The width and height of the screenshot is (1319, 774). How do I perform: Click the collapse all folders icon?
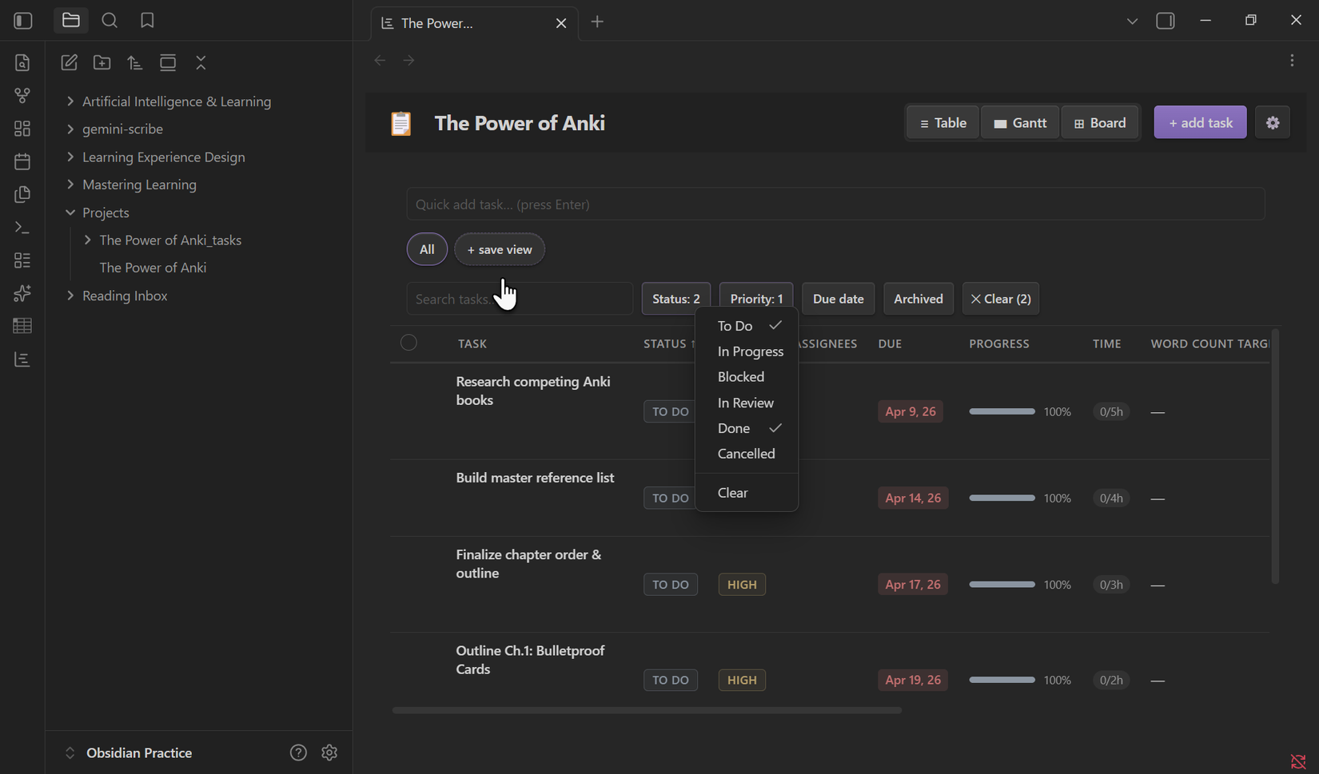pyautogui.click(x=201, y=62)
